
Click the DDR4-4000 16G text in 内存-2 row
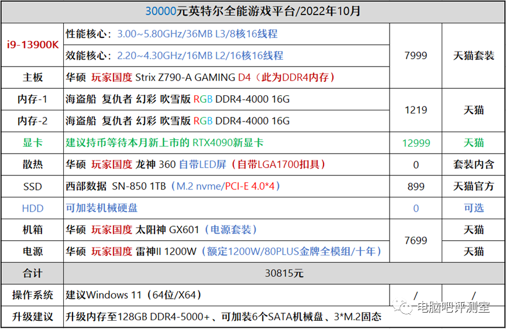tap(252, 121)
